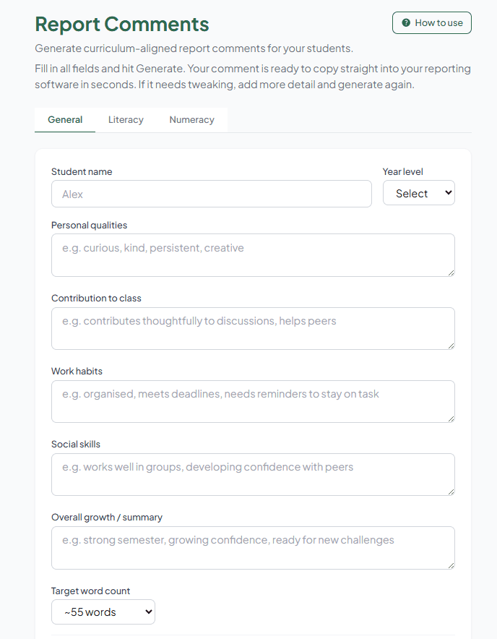Click the resize grip on Personal qualities box

point(451,272)
